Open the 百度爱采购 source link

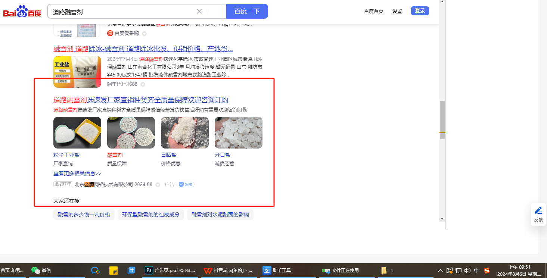coord(127,33)
